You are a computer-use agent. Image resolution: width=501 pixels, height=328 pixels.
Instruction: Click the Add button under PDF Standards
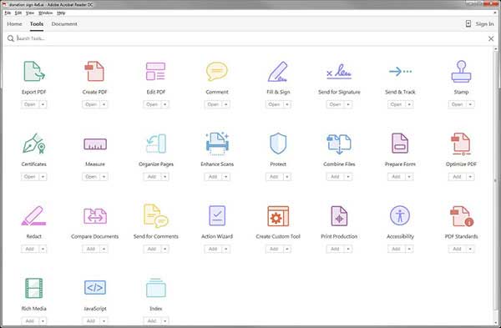click(458, 249)
